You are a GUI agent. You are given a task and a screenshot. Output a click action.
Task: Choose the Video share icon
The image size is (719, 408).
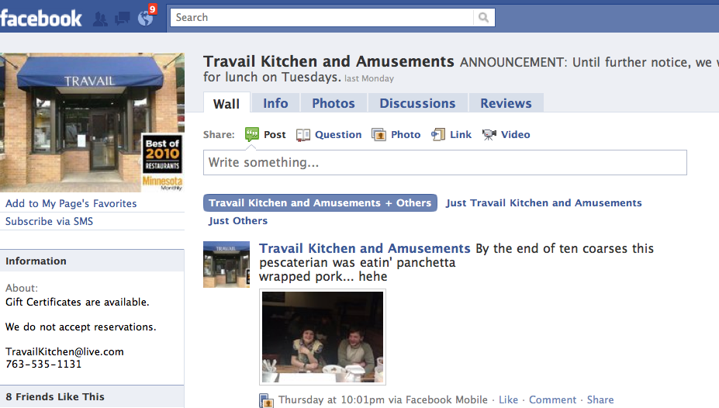(x=489, y=134)
